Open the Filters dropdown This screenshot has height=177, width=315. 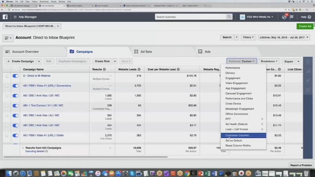click(248, 37)
